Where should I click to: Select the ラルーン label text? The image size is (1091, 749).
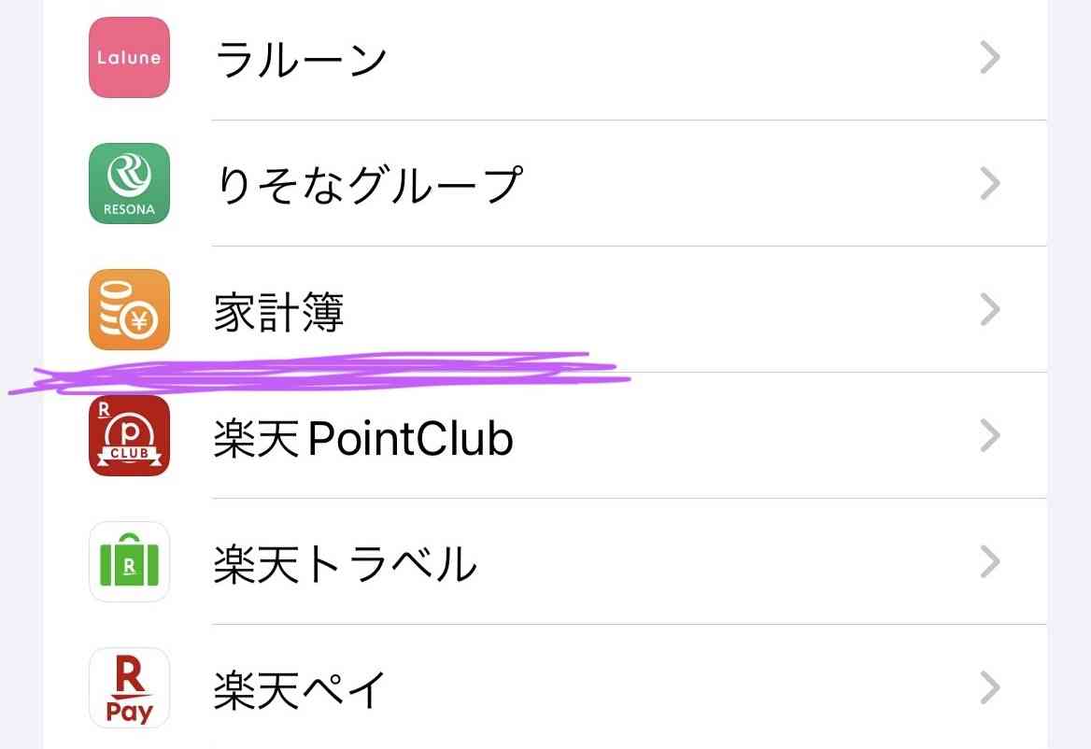point(301,59)
